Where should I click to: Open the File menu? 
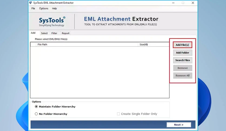[33, 8]
